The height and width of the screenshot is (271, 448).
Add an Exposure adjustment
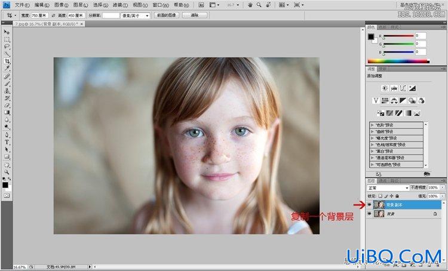pyautogui.click(x=412, y=88)
